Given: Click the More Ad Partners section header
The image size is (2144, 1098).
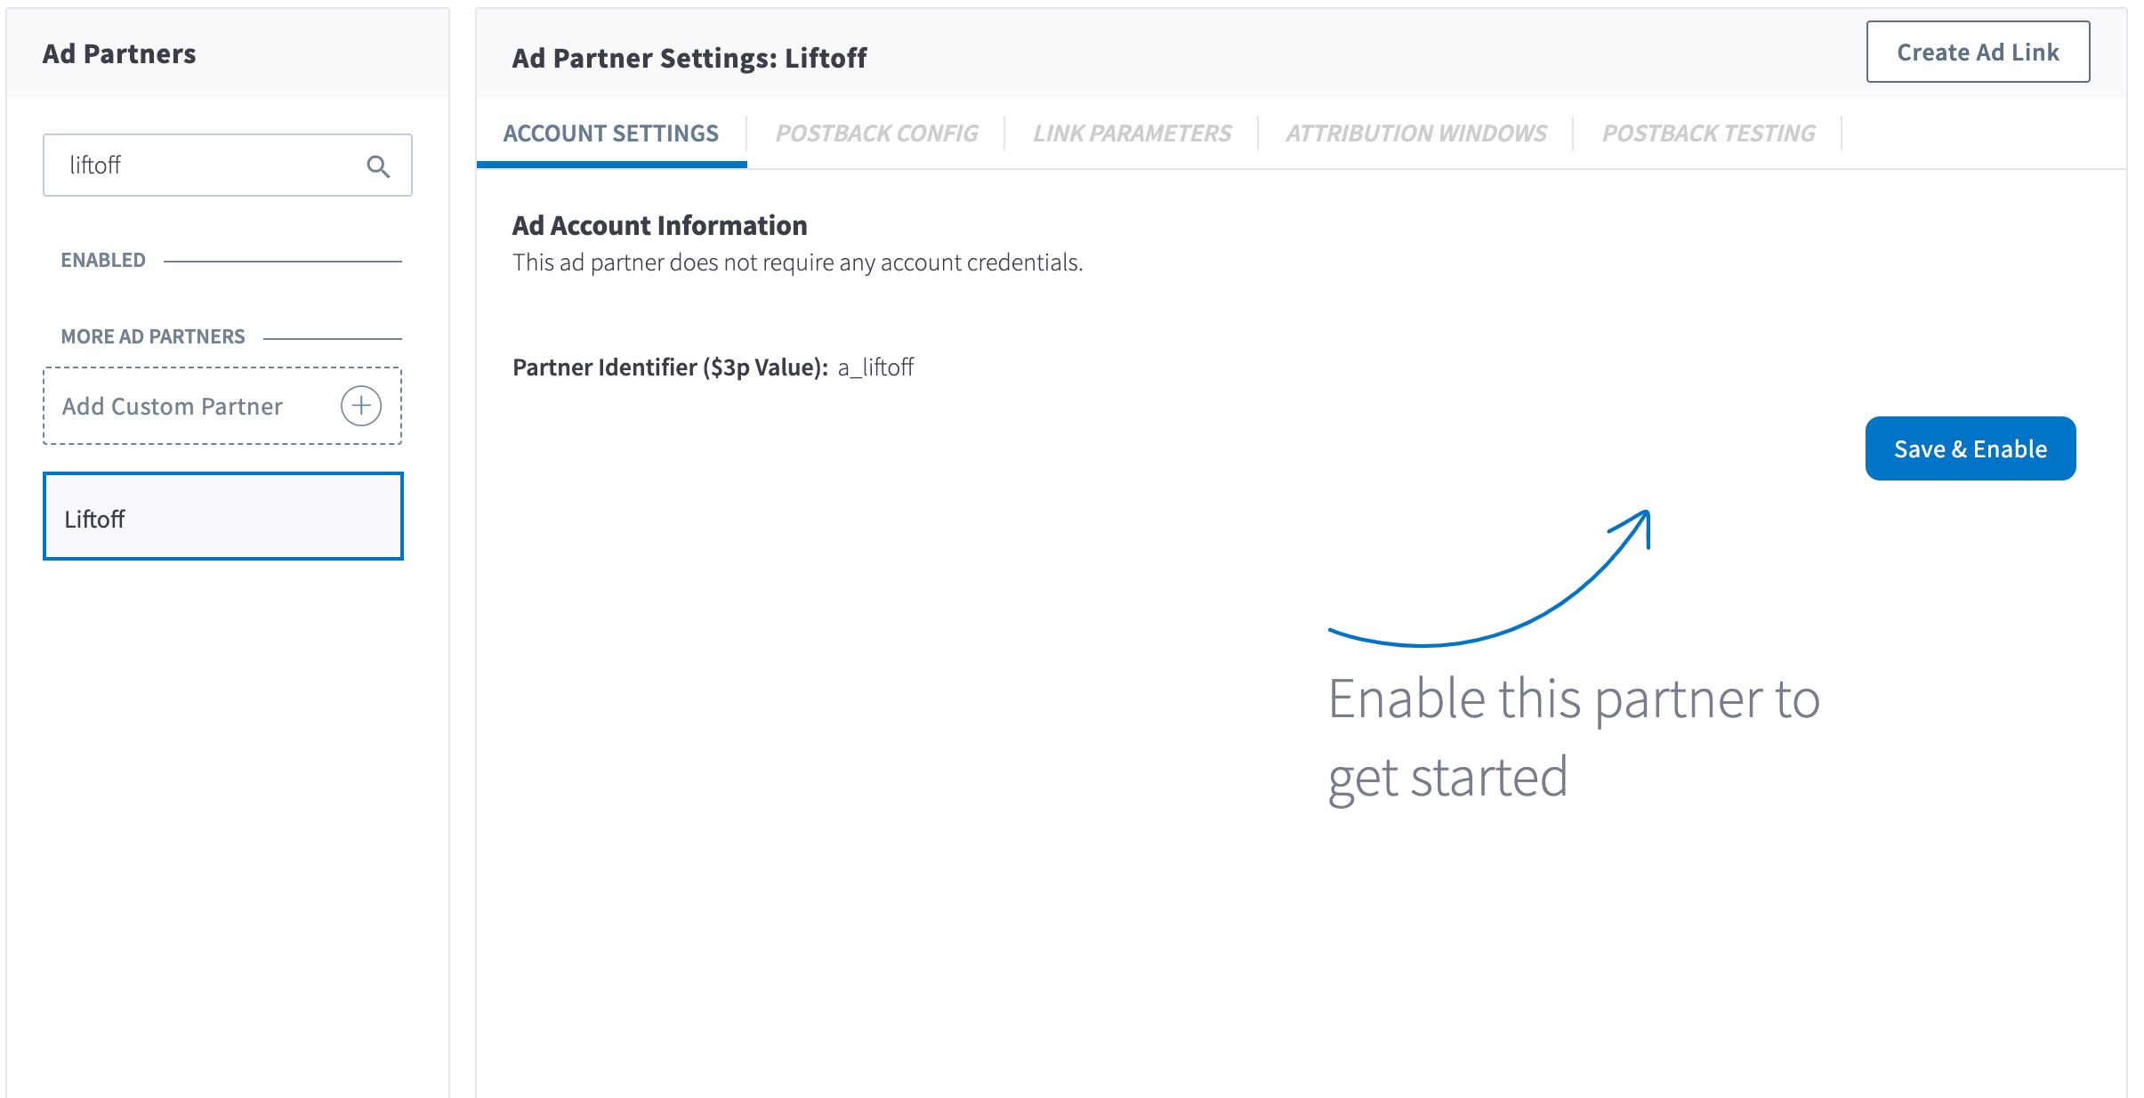Looking at the screenshot, I should (x=153, y=336).
